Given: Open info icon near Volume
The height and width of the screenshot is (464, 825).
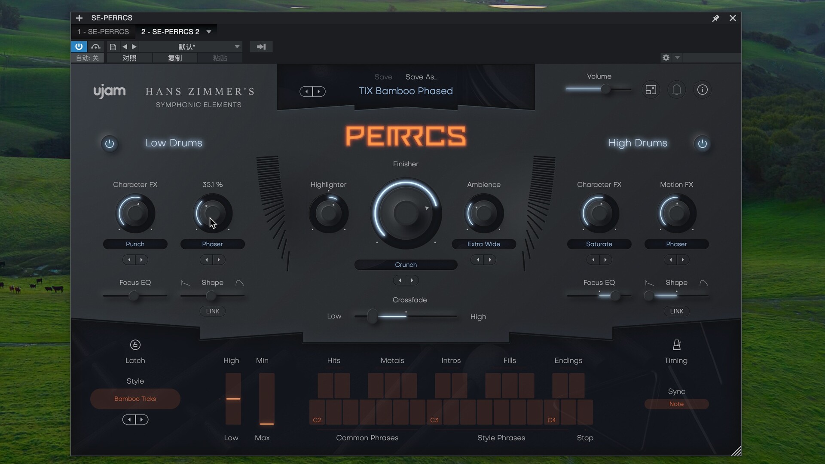Looking at the screenshot, I should click(x=702, y=89).
